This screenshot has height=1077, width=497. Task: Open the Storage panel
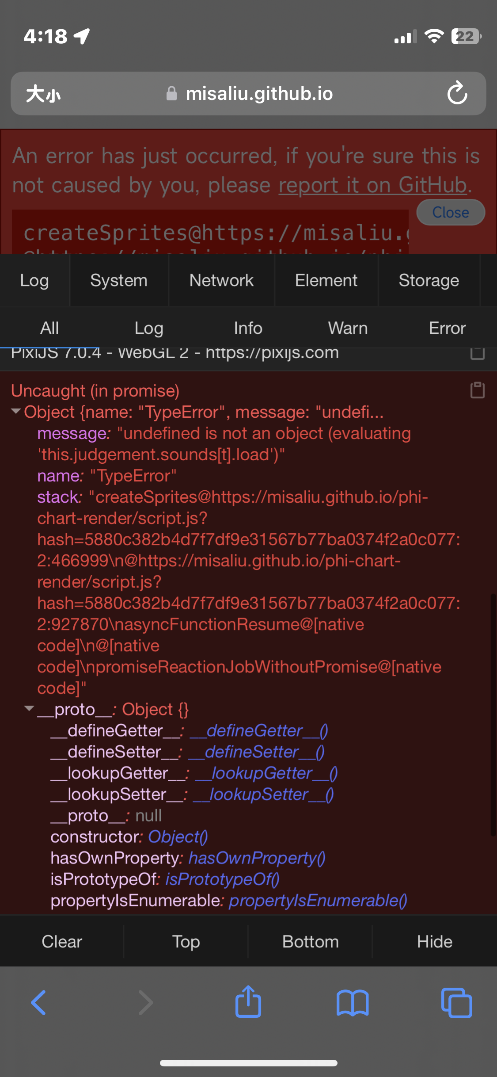coord(429,281)
